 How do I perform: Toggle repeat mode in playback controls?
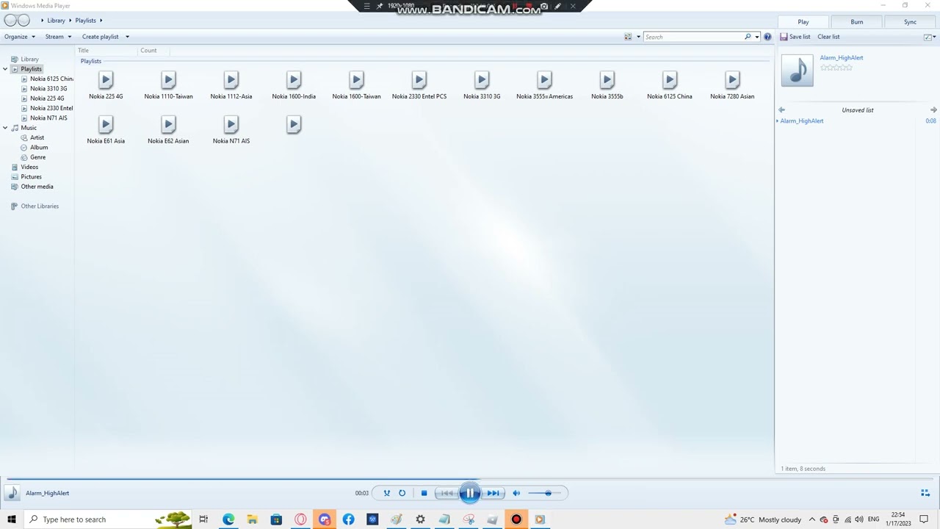pyautogui.click(x=402, y=493)
